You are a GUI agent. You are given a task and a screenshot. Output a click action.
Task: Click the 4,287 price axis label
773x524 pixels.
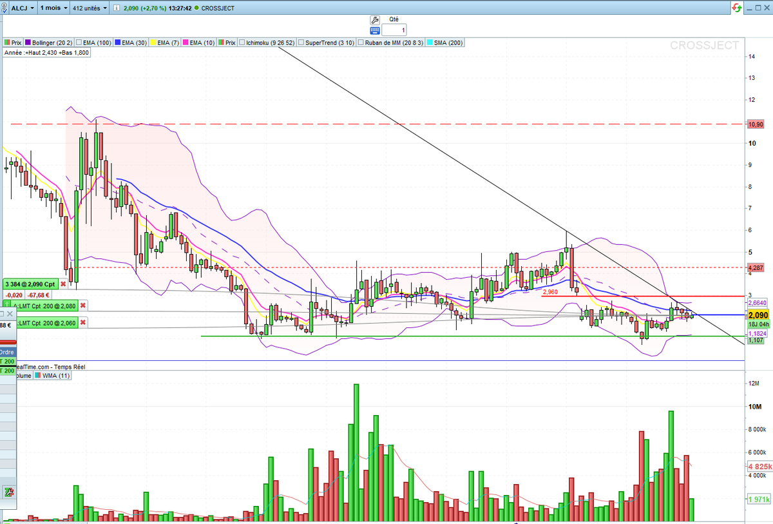point(756,267)
